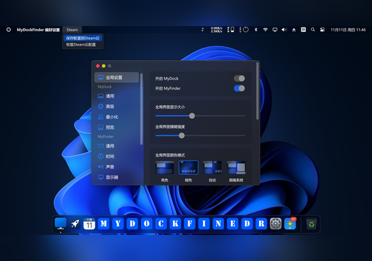372x261 pixels.
Task: Toggle the 开启 MyFinder switch
Action: (239, 88)
